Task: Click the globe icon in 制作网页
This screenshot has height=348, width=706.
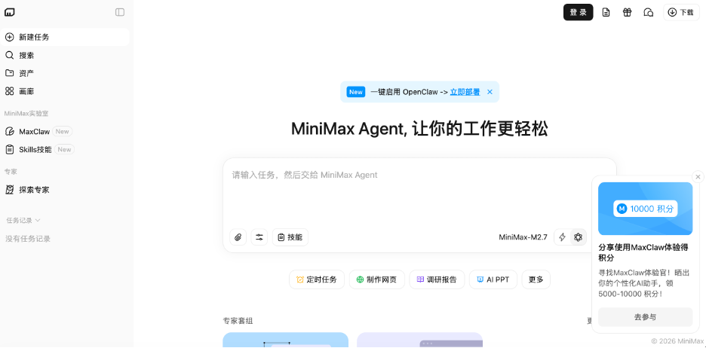Action: 361,279
